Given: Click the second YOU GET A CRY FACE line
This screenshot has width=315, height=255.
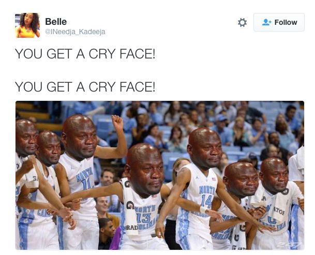Looking at the screenshot, I should pyautogui.click(x=85, y=87).
